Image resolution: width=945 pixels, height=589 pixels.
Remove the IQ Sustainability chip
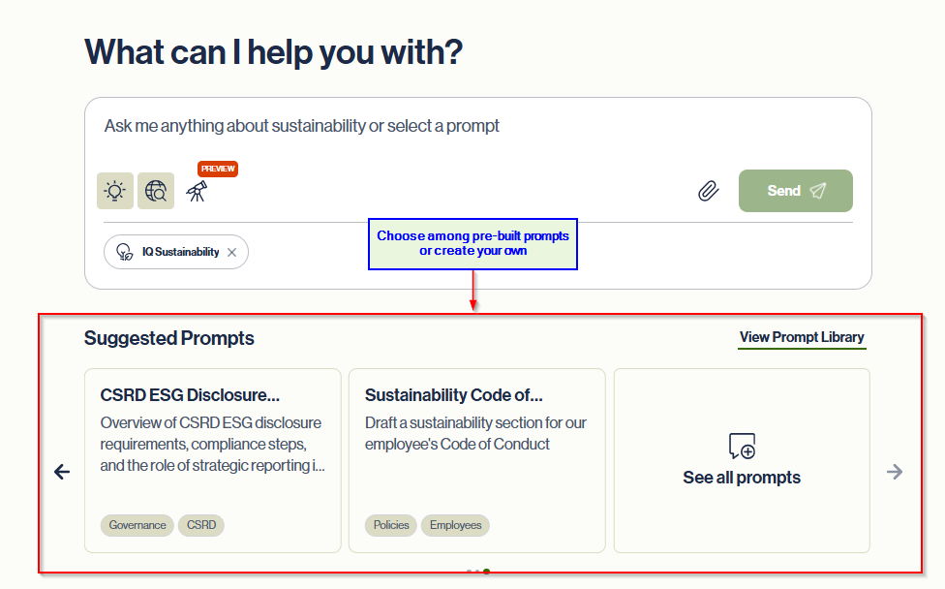(232, 252)
